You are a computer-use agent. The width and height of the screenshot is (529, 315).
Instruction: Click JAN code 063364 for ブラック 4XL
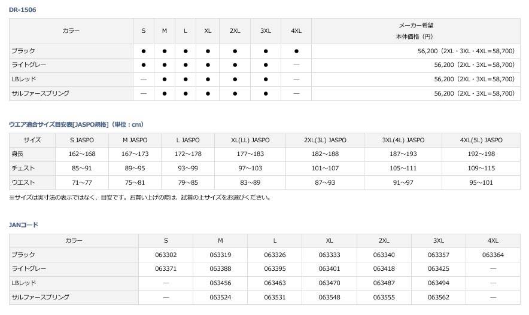pyautogui.click(x=493, y=255)
